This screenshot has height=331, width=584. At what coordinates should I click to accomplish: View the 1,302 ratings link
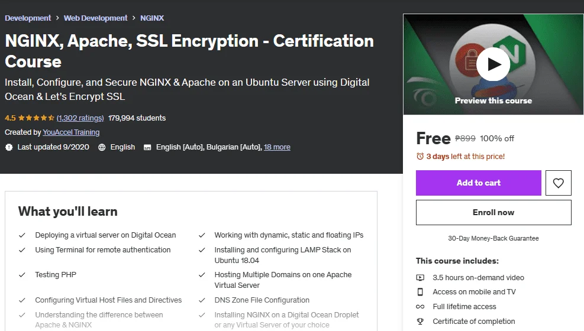80,118
